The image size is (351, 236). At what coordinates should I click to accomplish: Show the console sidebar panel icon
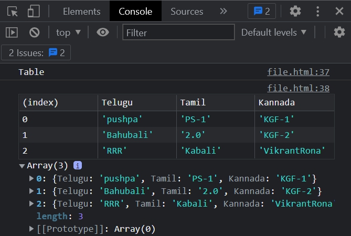pyautogui.click(x=12, y=33)
